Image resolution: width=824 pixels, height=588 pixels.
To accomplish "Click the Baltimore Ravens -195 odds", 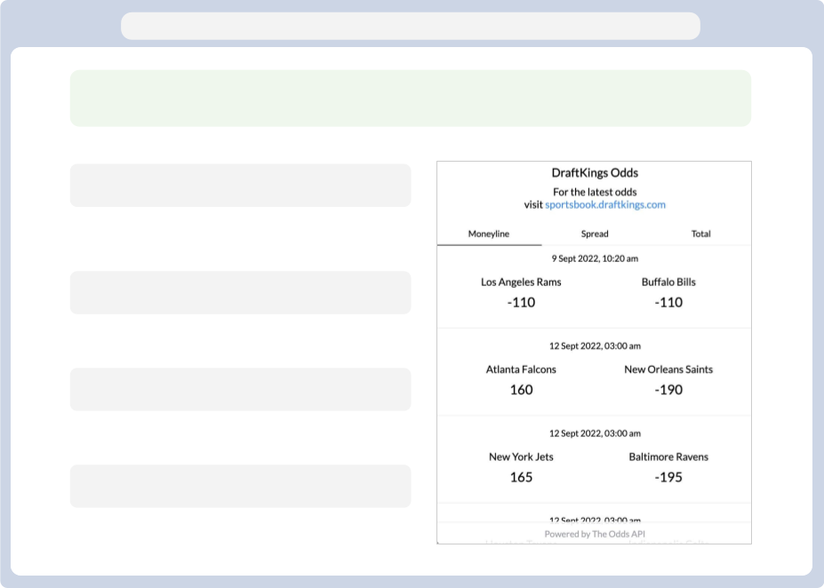I will pyautogui.click(x=668, y=477).
